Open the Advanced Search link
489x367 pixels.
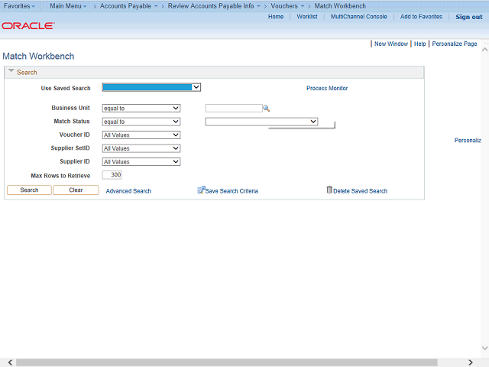pos(128,191)
